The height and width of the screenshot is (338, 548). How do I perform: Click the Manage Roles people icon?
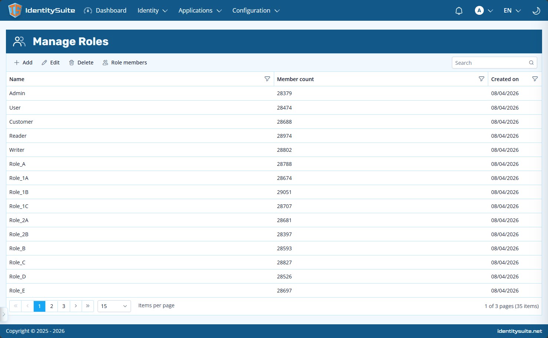[19, 41]
